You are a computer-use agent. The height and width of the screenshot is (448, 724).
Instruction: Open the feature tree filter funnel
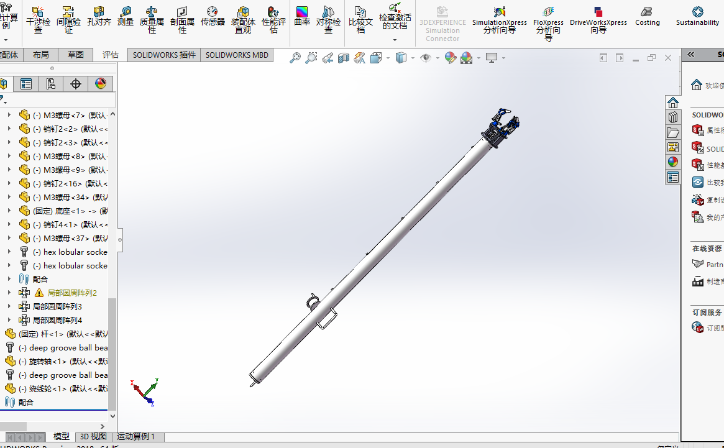(2, 99)
